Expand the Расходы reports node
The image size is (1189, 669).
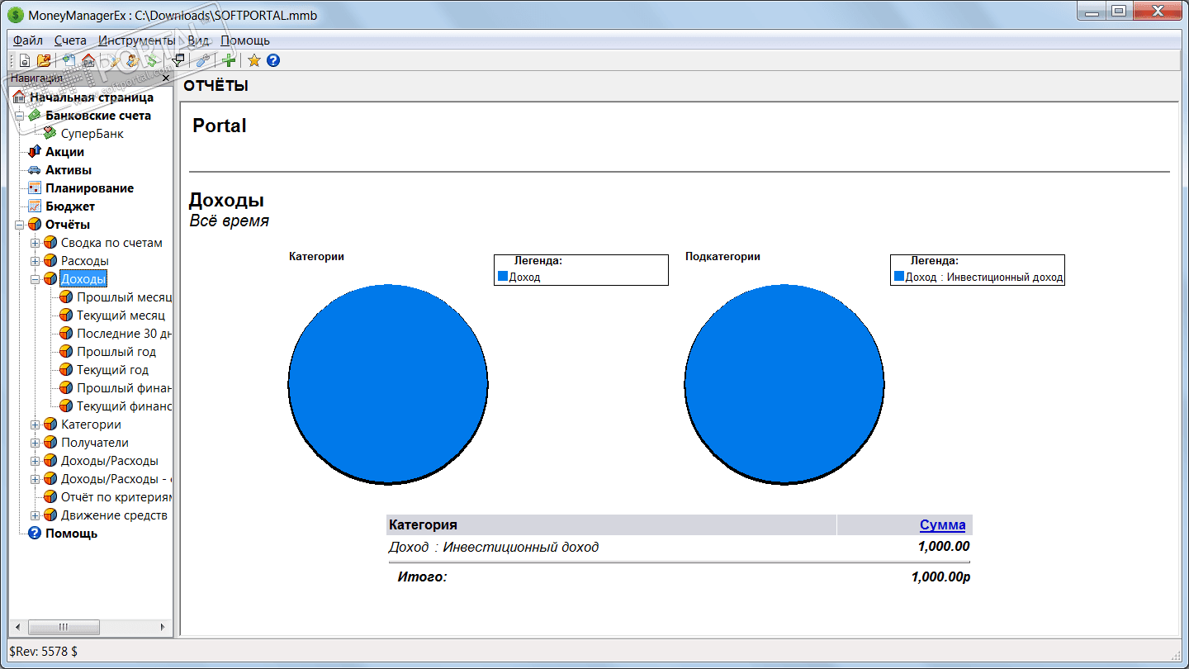(x=35, y=261)
